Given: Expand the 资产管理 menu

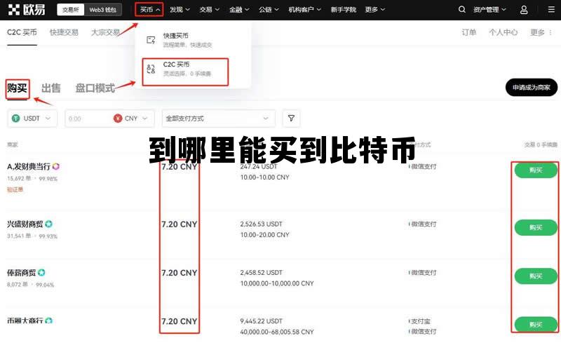Looking at the screenshot, I should pos(489,10).
